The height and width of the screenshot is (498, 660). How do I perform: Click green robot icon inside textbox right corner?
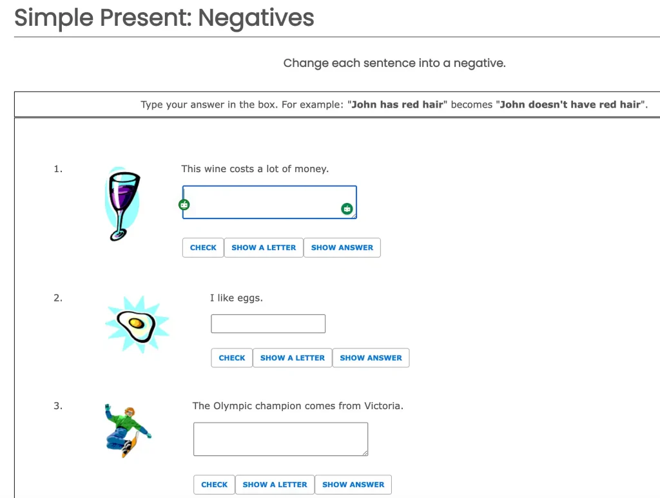tap(347, 208)
